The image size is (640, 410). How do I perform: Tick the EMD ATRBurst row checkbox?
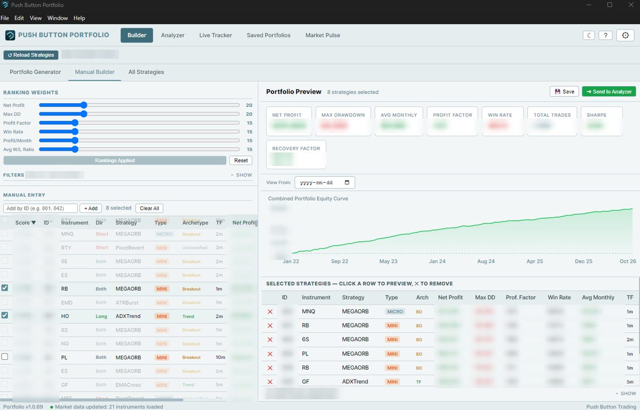(x=5, y=302)
